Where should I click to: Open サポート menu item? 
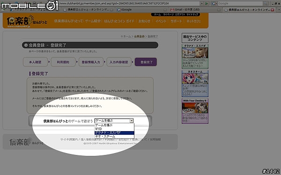(176, 21)
